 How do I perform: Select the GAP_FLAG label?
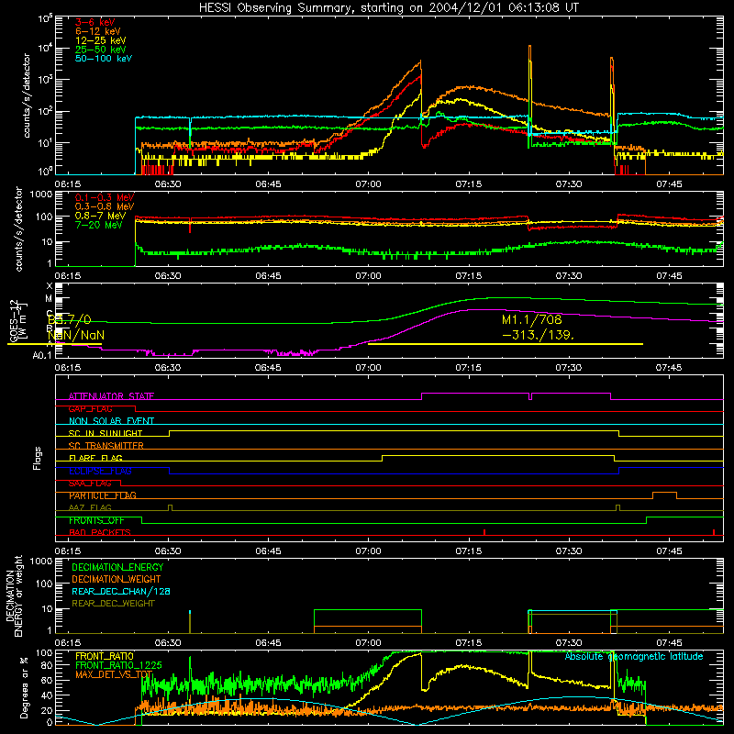pyautogui.click(x=90, y=408)
